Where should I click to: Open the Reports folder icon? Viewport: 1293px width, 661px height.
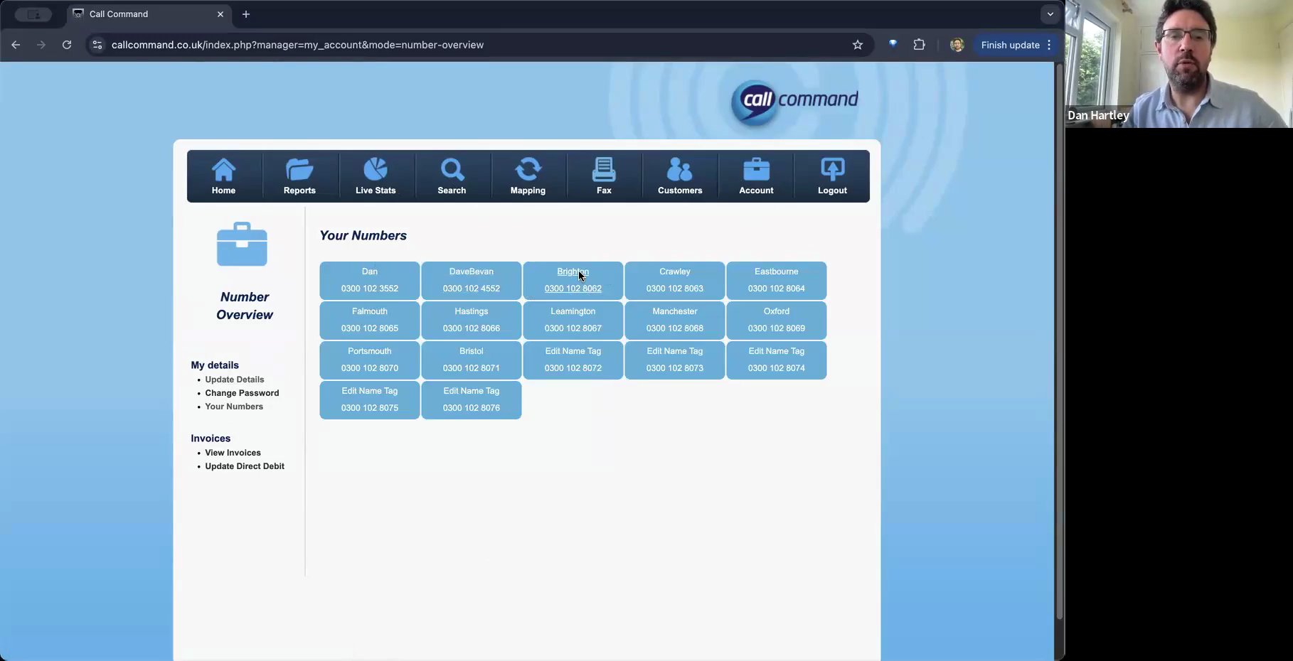tap(299, 170)
